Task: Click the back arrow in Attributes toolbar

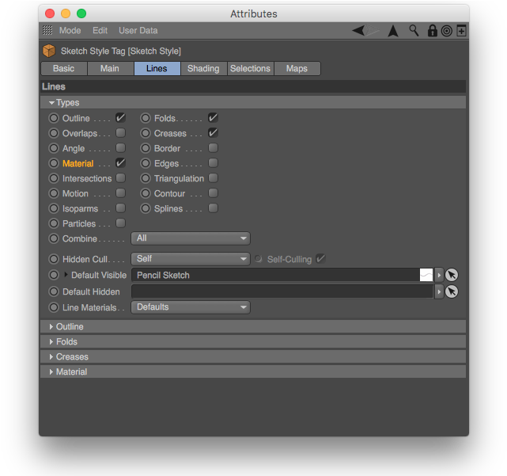Action: coord(360,31)
